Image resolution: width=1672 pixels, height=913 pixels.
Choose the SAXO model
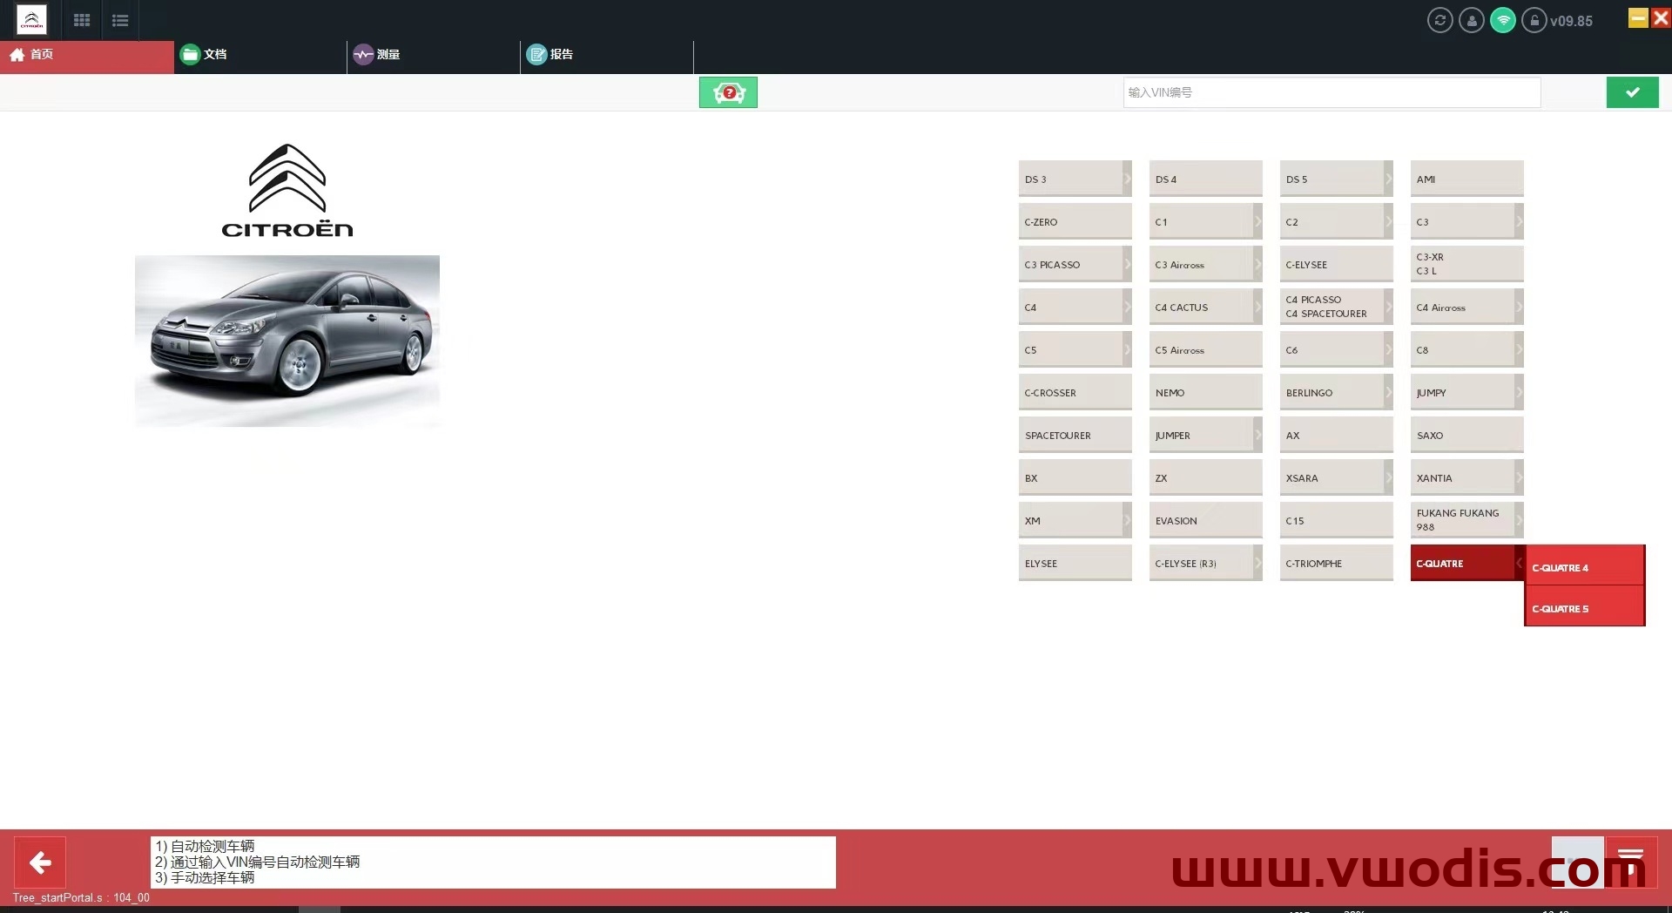pos(1466,435)
